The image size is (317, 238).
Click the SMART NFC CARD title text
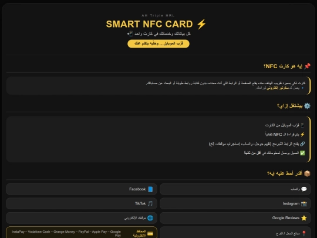150,24
